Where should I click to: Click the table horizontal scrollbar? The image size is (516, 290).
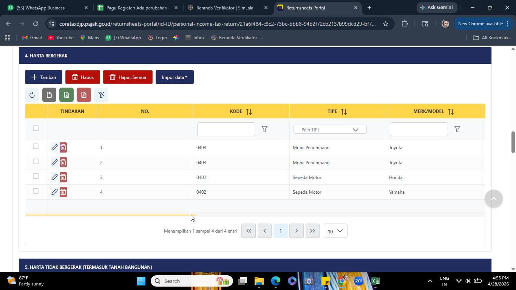tap(111, 215)
